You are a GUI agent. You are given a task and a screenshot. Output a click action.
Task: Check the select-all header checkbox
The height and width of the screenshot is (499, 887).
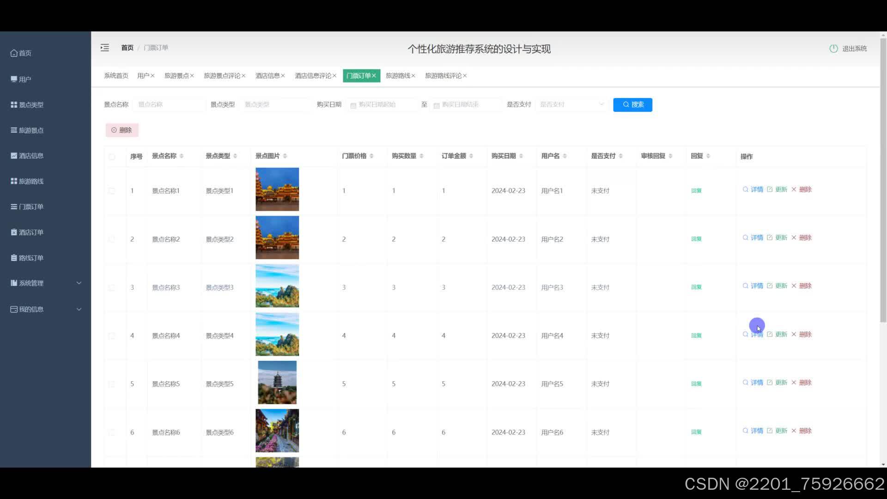pyautogui.click(x=112, y=157)
